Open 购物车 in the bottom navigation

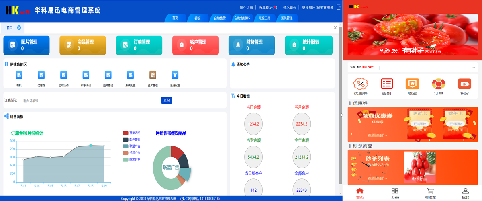[430, 193]
